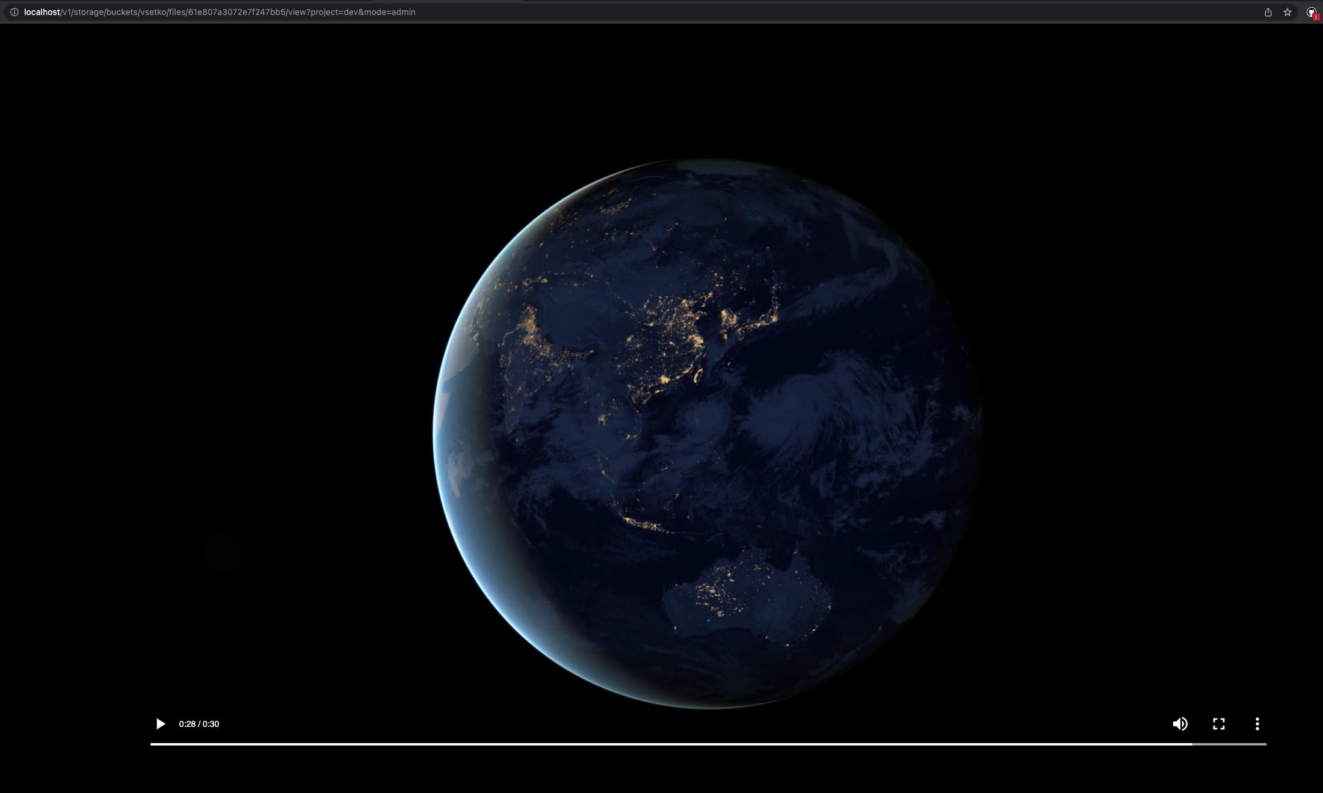Jump to the very start of the video timeline

click(x=152, y=744)
